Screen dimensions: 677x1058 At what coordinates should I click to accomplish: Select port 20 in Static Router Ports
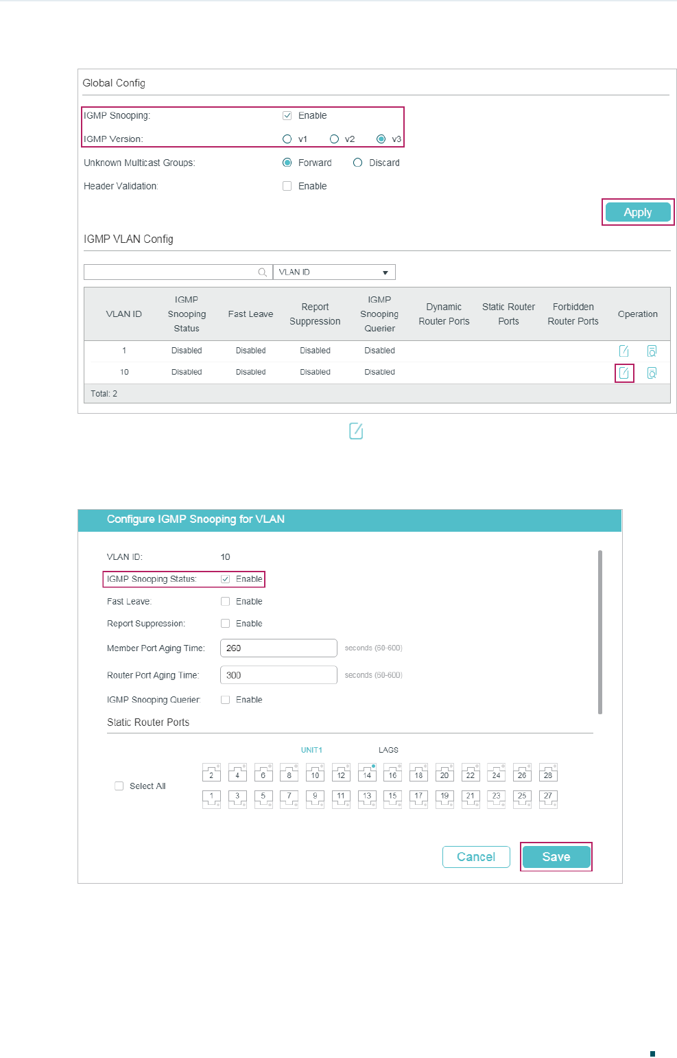(x=444, y=773)
